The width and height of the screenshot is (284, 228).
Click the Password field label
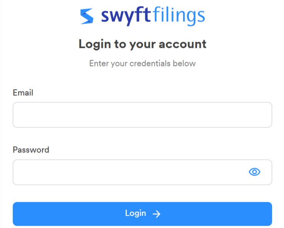(x=31, y=150)
